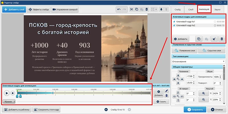Click the pencil edit icon near timeline

(x=167, y=91)
